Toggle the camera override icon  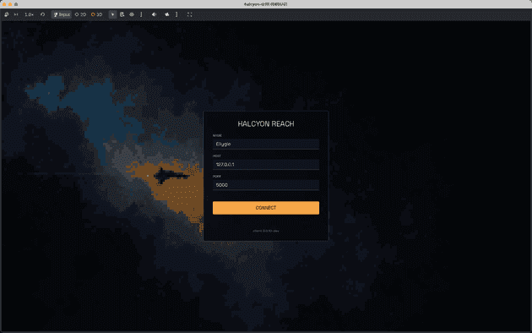[167, 14]
